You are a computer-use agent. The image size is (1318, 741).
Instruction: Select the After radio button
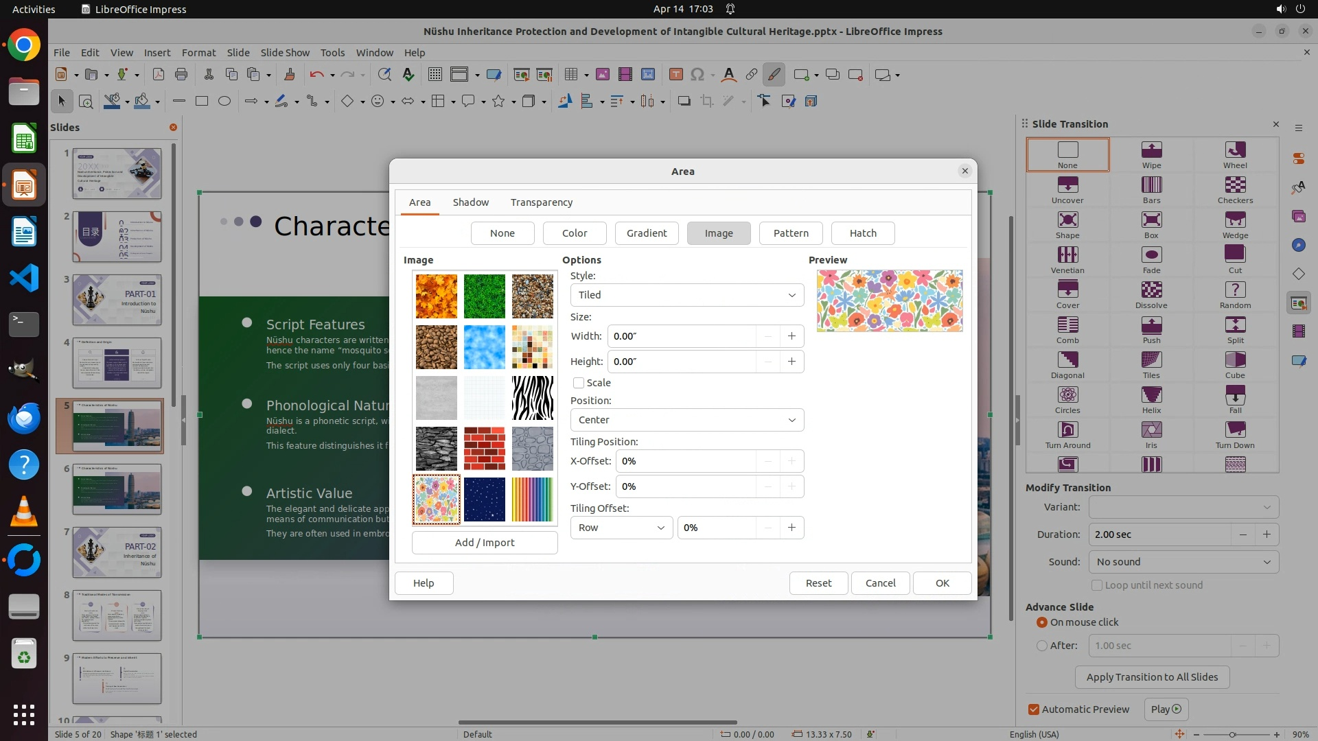1042,646
